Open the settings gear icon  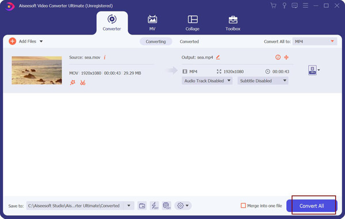point(181,206)
